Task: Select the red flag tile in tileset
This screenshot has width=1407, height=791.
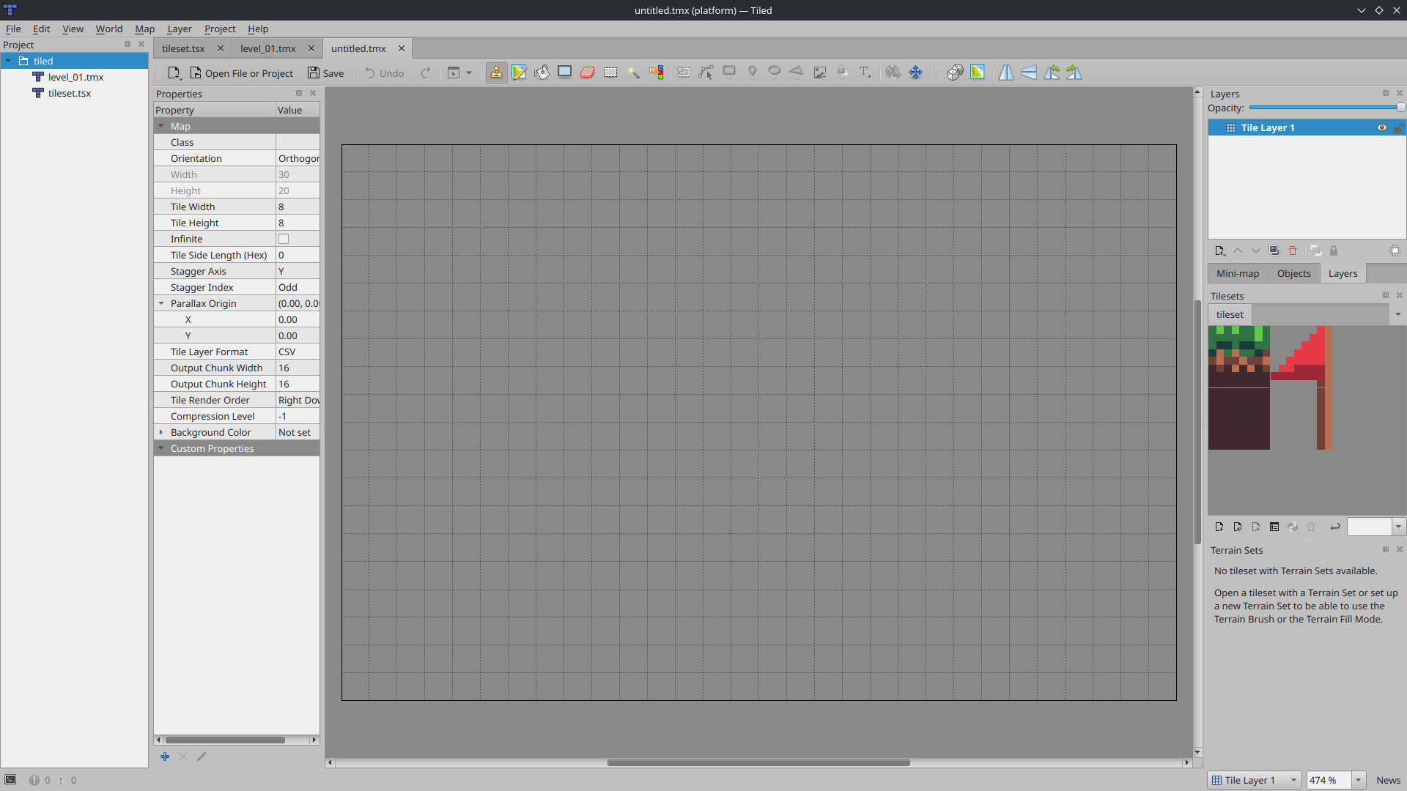Action: click(1301, 356)
